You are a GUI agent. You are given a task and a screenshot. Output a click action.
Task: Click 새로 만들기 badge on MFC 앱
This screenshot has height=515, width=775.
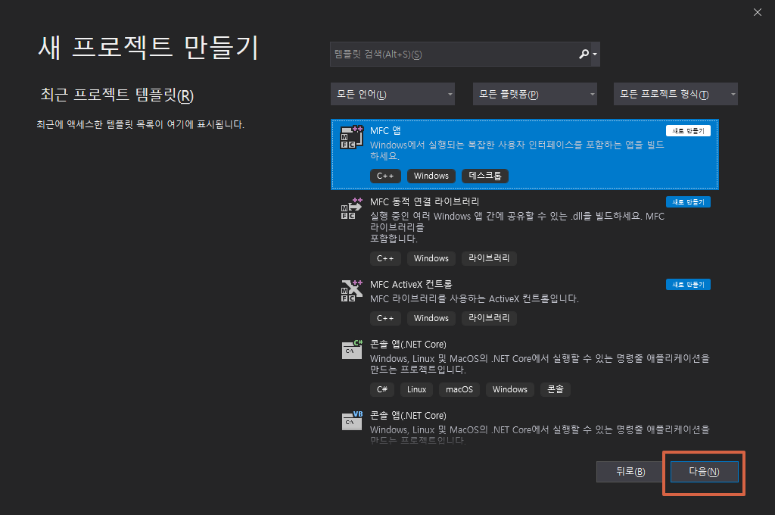(688, 130)
